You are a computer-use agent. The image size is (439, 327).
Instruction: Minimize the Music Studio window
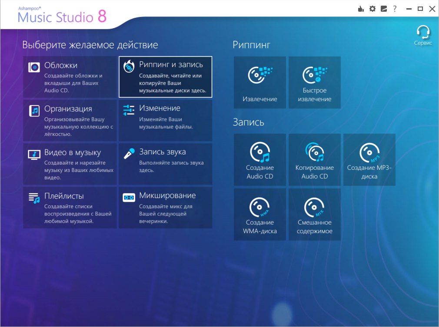[x=409, y=9]
